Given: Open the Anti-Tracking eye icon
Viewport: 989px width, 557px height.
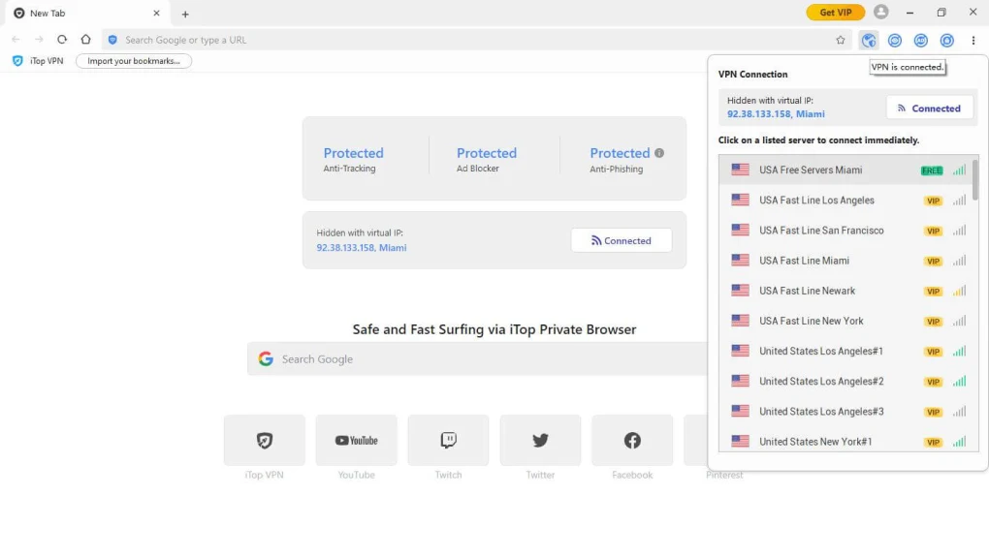Looking at the screenshot, I should pos(895,40).
